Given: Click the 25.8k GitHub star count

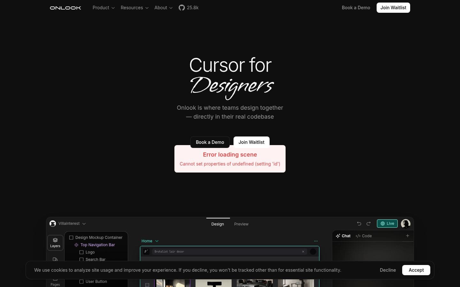Looking at the screenshot, I should coord(193,8).
